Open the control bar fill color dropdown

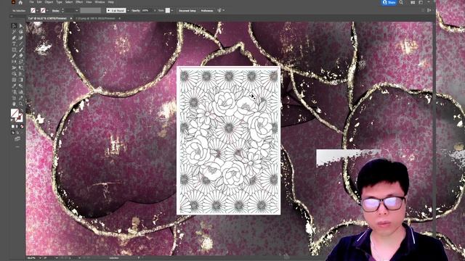37,11
